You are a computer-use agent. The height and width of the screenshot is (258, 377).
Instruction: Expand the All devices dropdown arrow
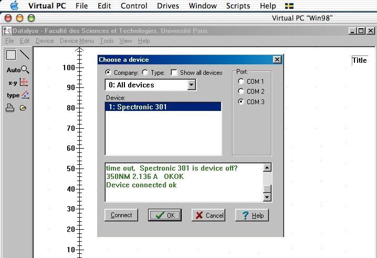191,85
